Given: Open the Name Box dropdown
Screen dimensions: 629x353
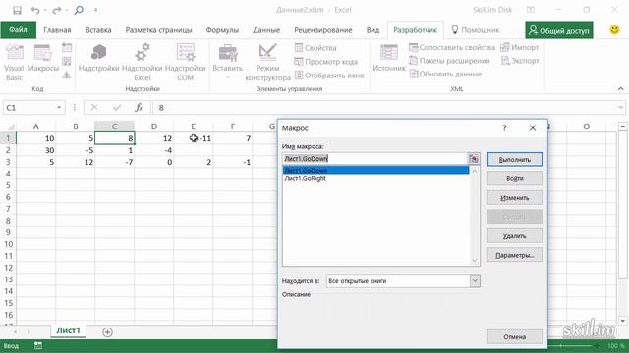Looking at the screenshot, I should pyautogui.click(x=59, y=108).
